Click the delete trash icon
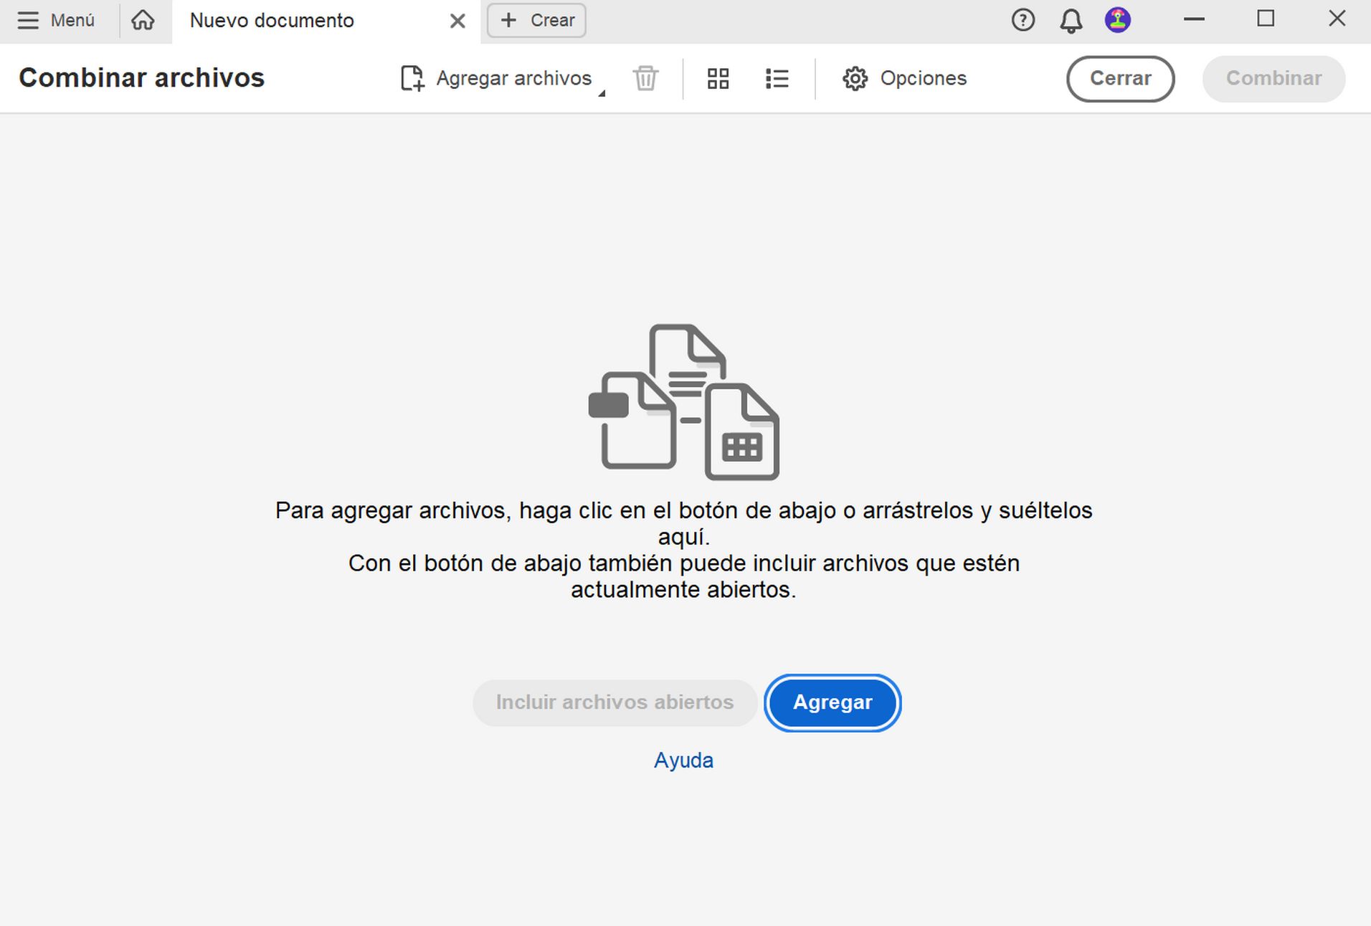The width and height of the screenshot is (1371, 926). coord(644,79)
